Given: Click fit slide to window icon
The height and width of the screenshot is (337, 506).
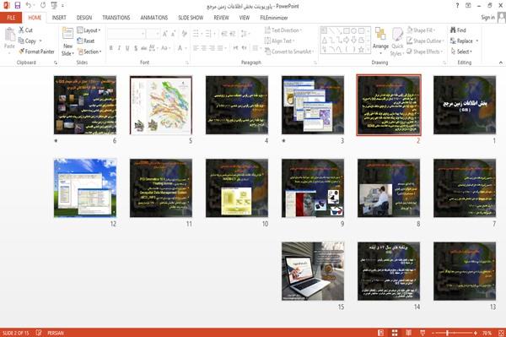Looking at the screenshot, I should point(501,333).
